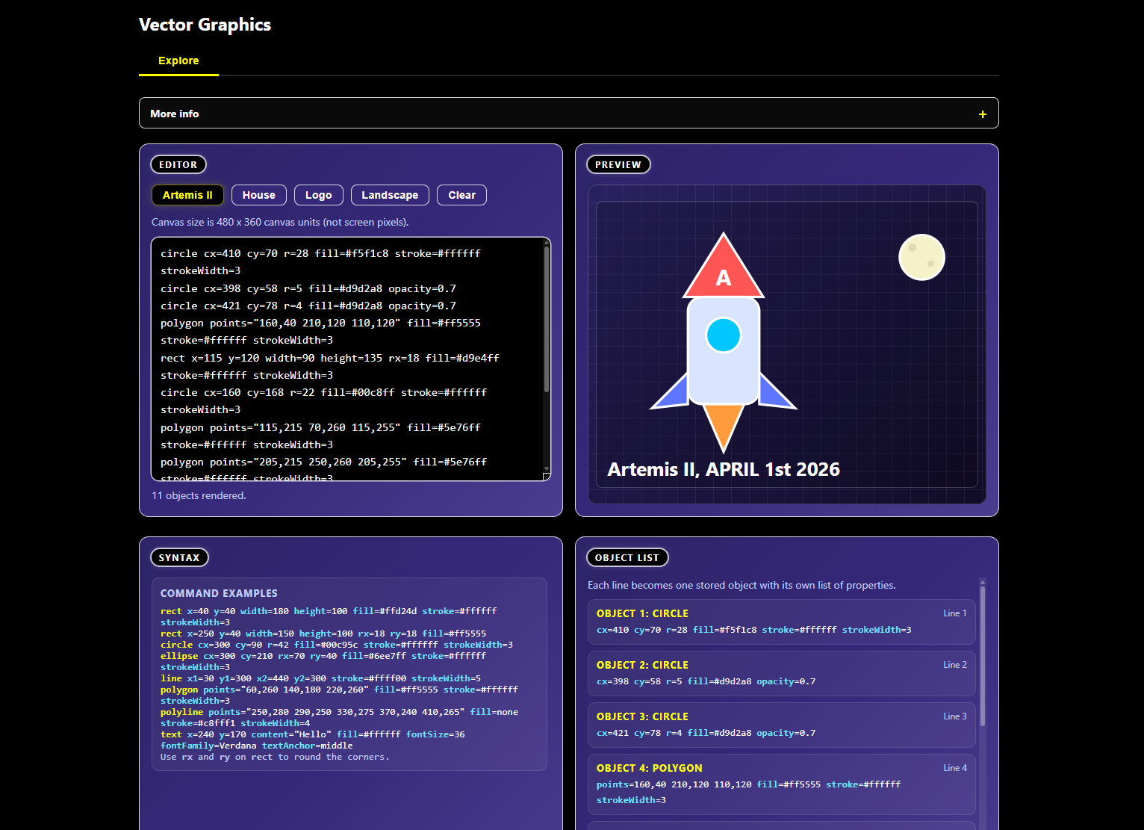1144x830 pixels.
Task: Click the polyline command example line
Action: click(339, 717)
